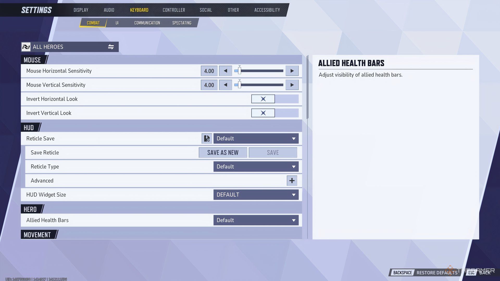500x281 pixels.
Task: Toggle off Invert Horizontal Look
Action: click(263, 99)
